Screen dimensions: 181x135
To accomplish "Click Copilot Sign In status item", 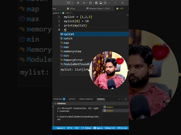I will pos(98,128).
